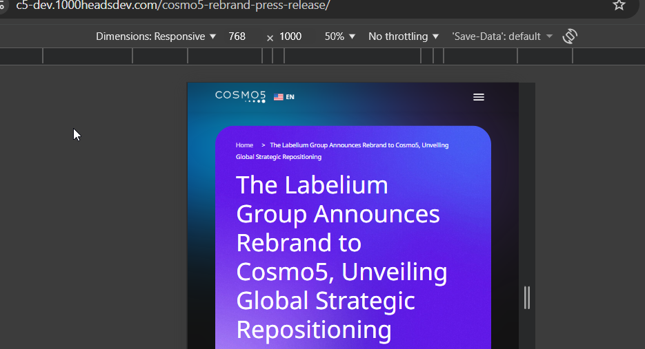Click the Cosmo5 logo in the page header

240,96
